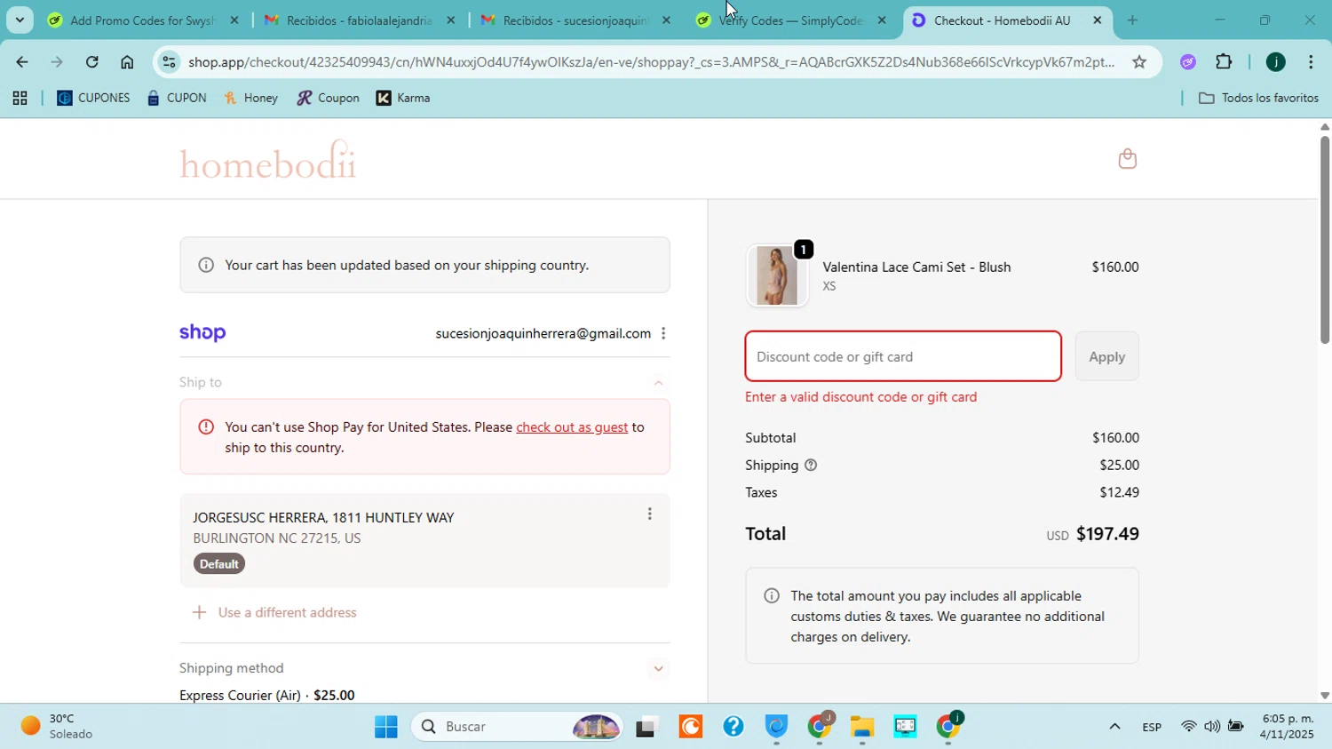This screenshot has height=749, width=1332.
Task: Click the check out as guest link
Action: 572,427
